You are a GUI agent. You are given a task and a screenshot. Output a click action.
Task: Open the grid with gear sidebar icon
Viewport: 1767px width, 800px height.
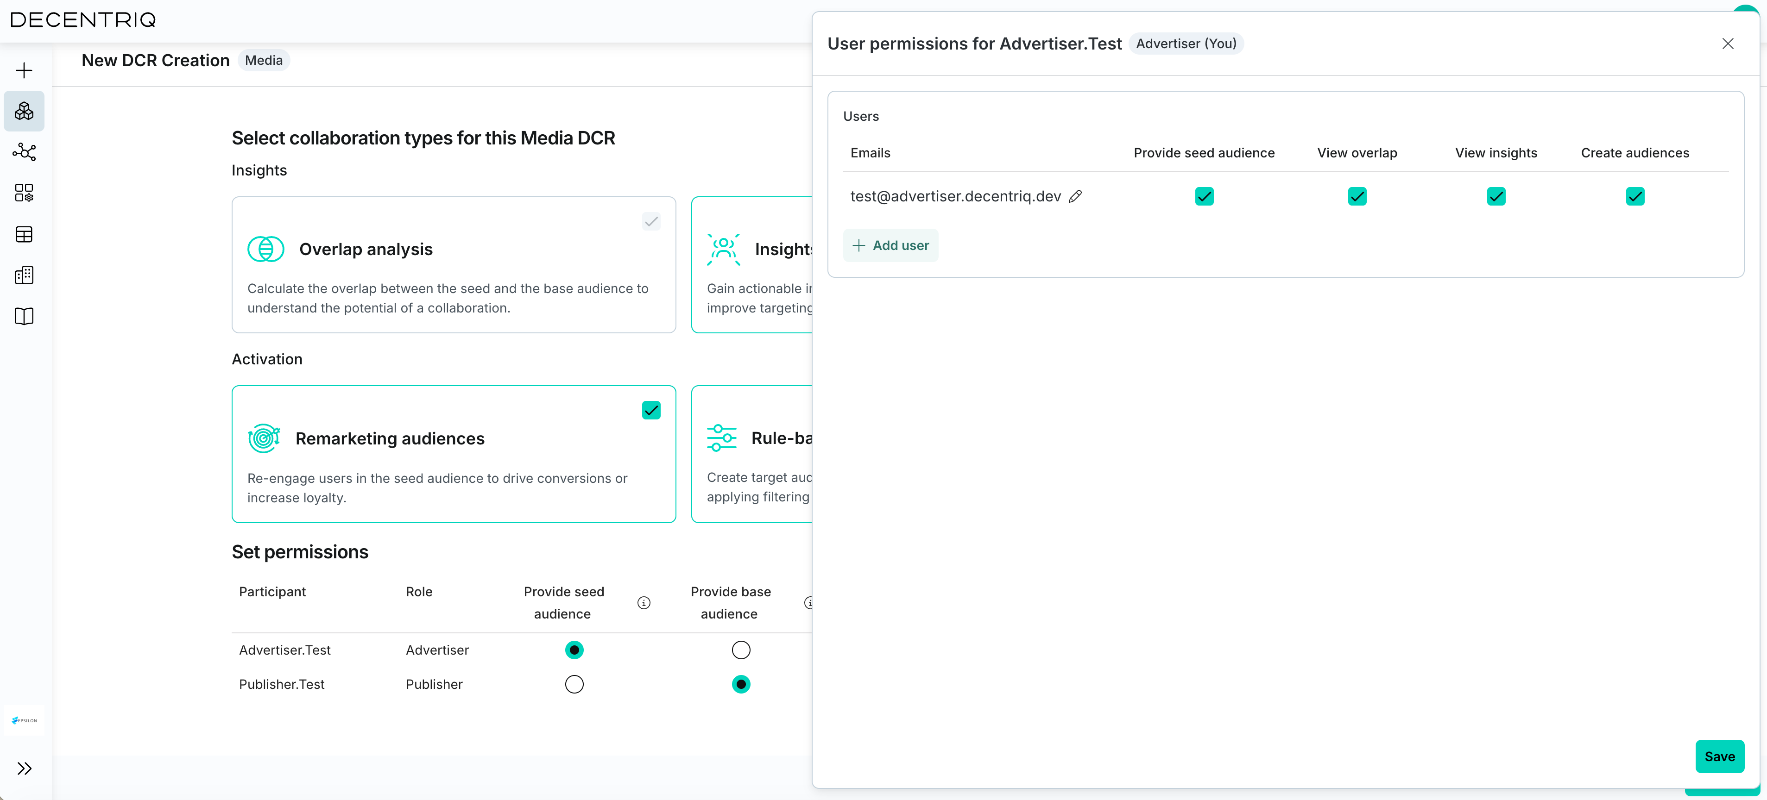tap(24, 193)
